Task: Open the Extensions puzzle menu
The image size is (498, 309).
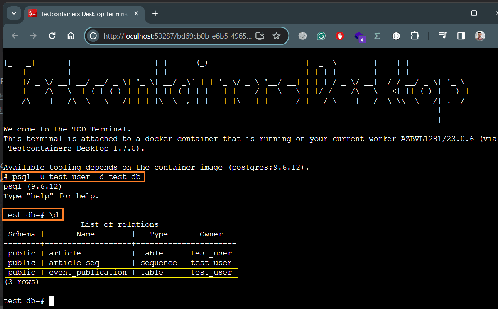Action: pyautogui.click(x=415, y=36)
